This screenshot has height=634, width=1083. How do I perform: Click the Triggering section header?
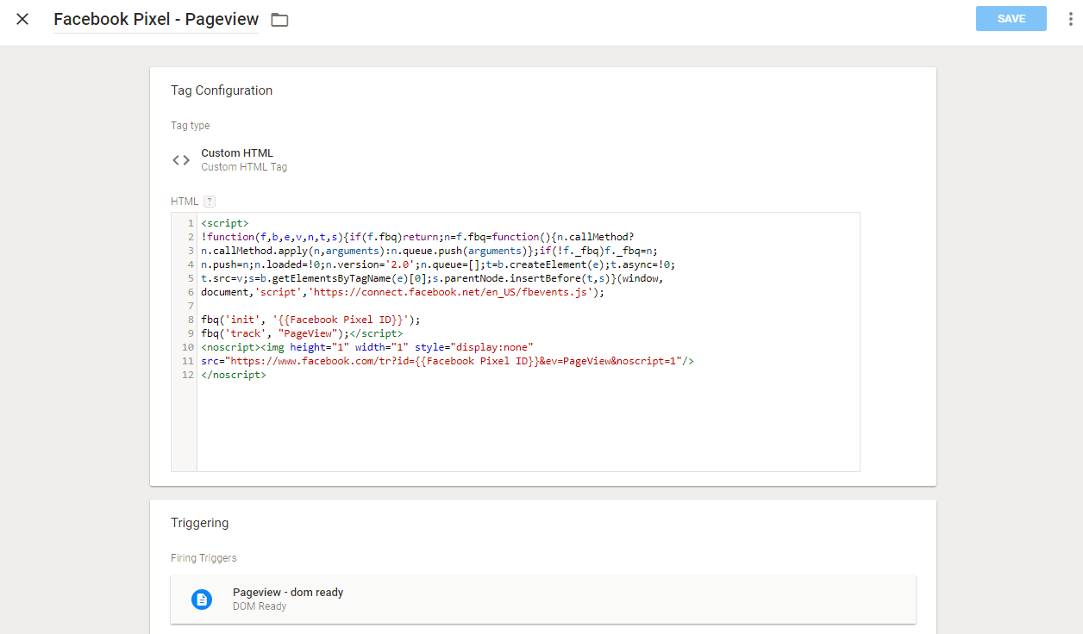(199, 522)
